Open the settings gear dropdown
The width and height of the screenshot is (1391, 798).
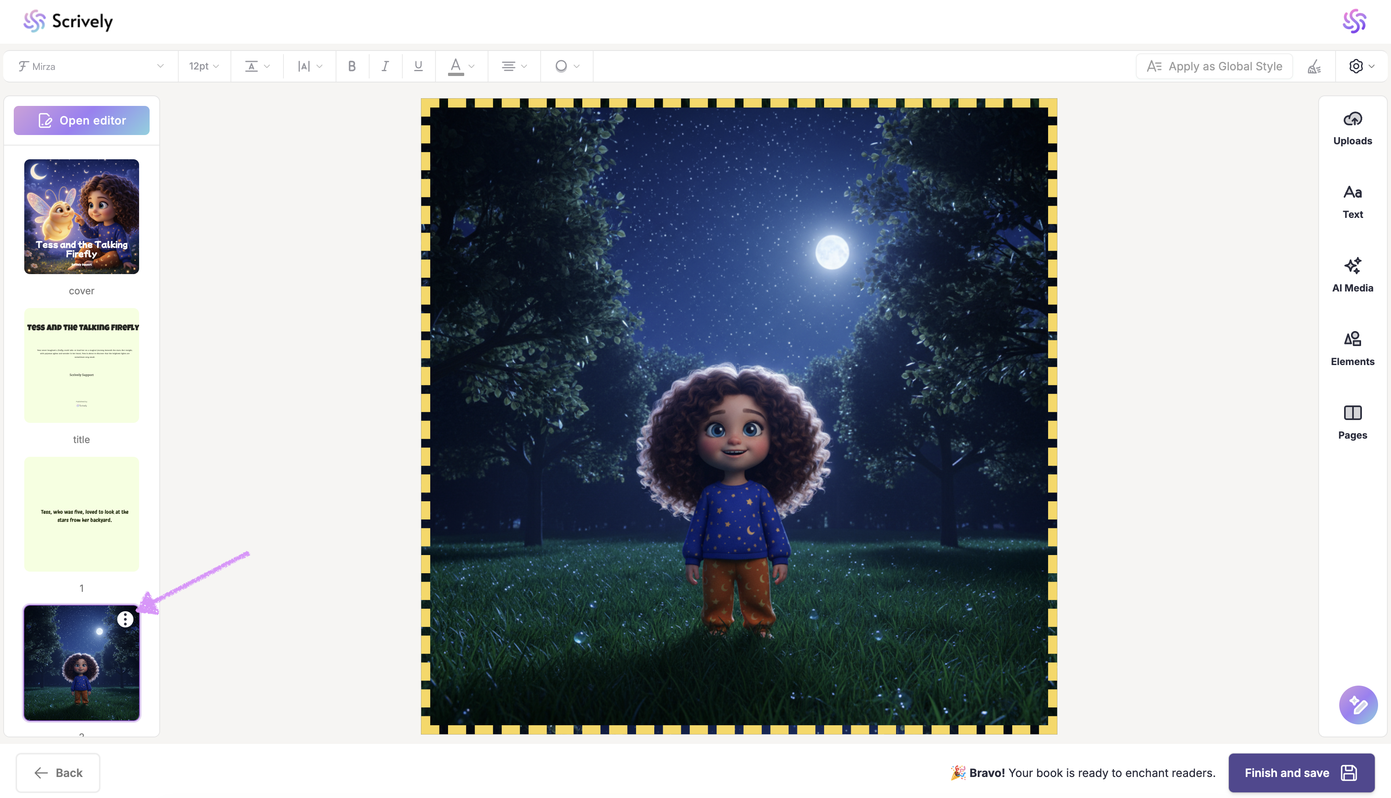point(1361,66)
